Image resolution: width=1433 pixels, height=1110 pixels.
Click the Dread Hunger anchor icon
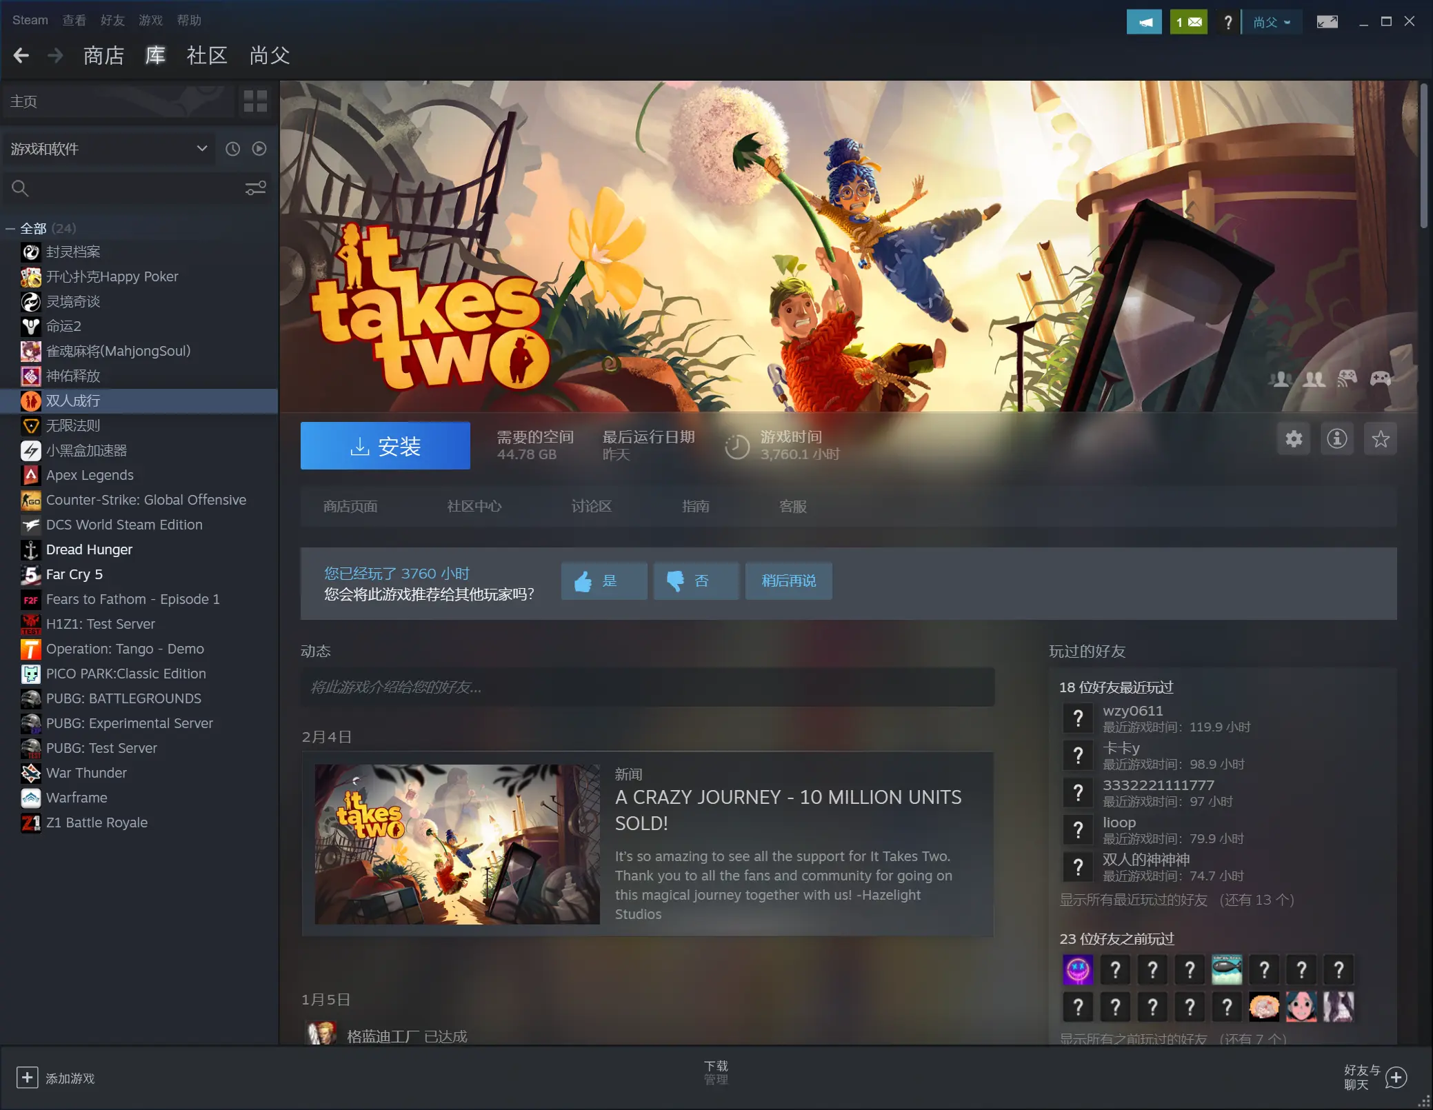coord(30,549)
